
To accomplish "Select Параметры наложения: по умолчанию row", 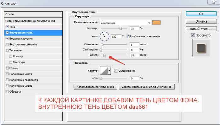I will click(x=33, y=21).
